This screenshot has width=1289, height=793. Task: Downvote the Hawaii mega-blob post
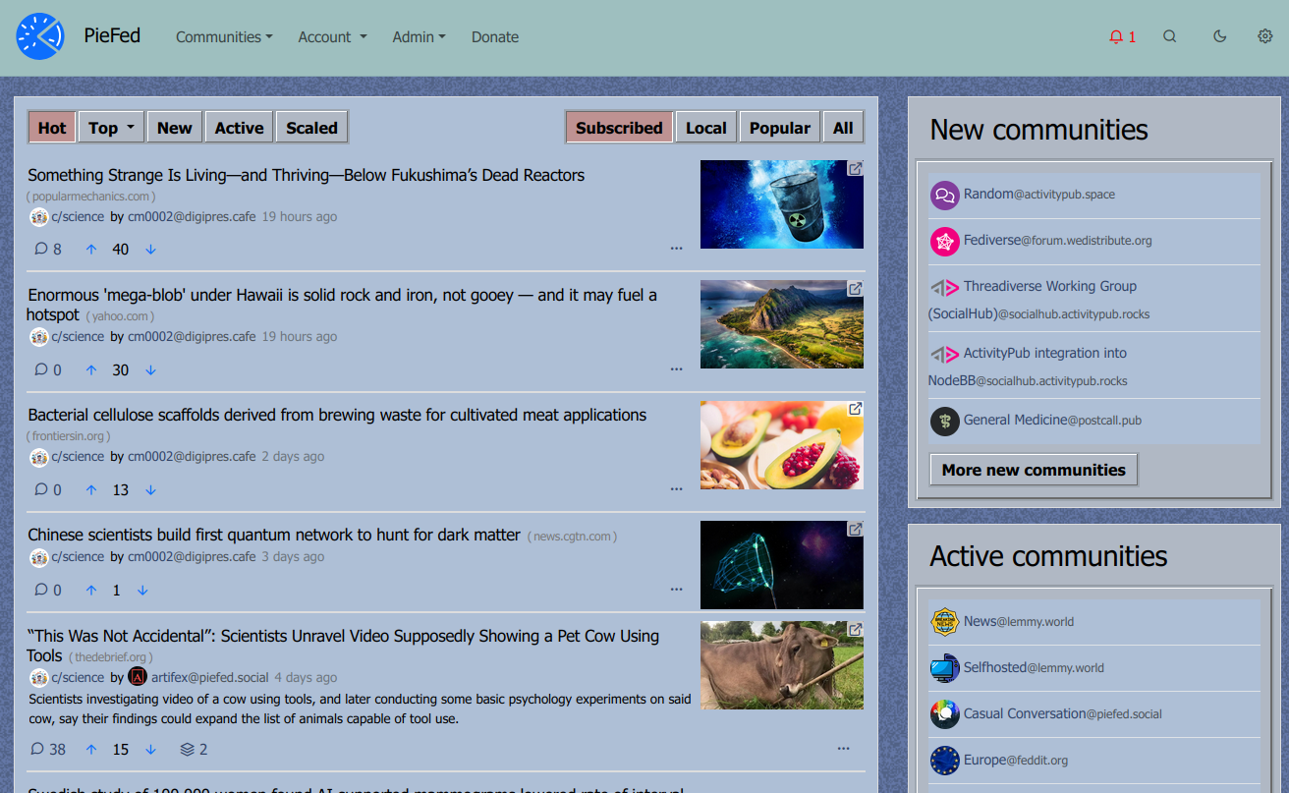pos(150,370)
